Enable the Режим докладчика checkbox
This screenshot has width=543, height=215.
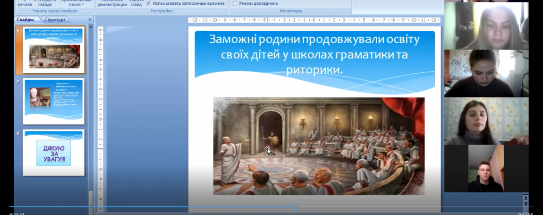(x=235, y=3)
